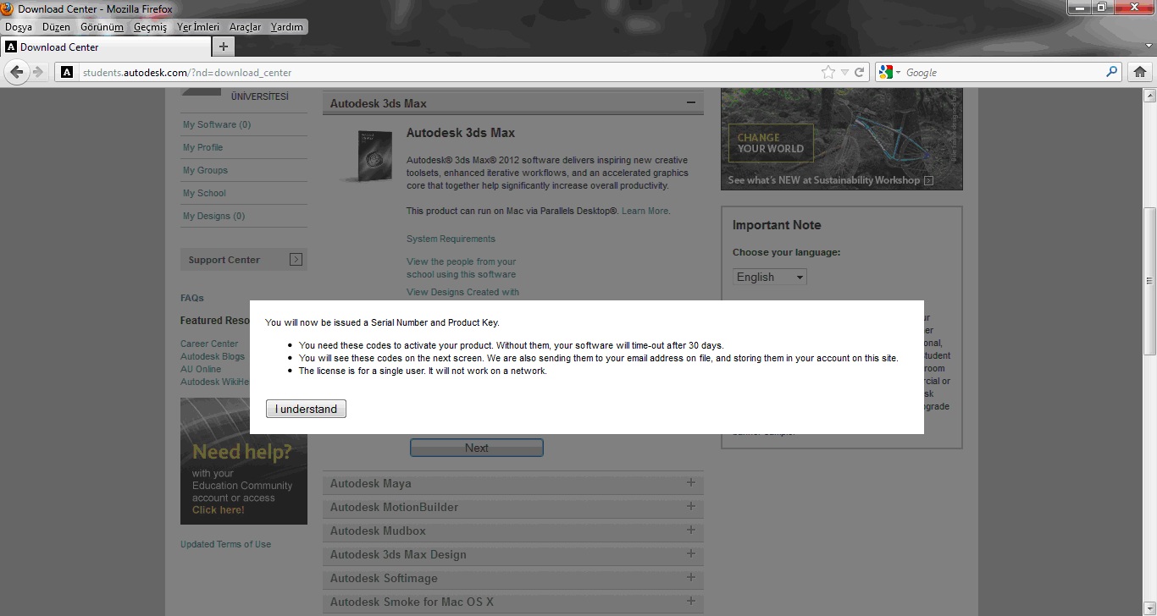
Task: Open the URL history dropdown arrow
Action: pyautogui.click(x=844, y=73)
